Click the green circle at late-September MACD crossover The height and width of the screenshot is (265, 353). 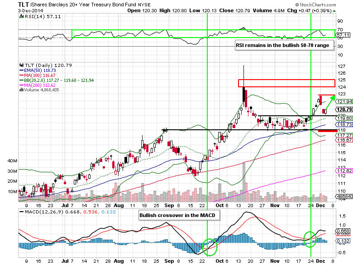point(209,247)
